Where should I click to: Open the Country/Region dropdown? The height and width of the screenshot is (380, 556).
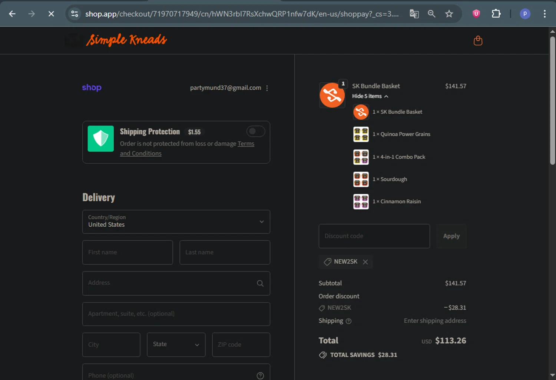pos(176,221)
